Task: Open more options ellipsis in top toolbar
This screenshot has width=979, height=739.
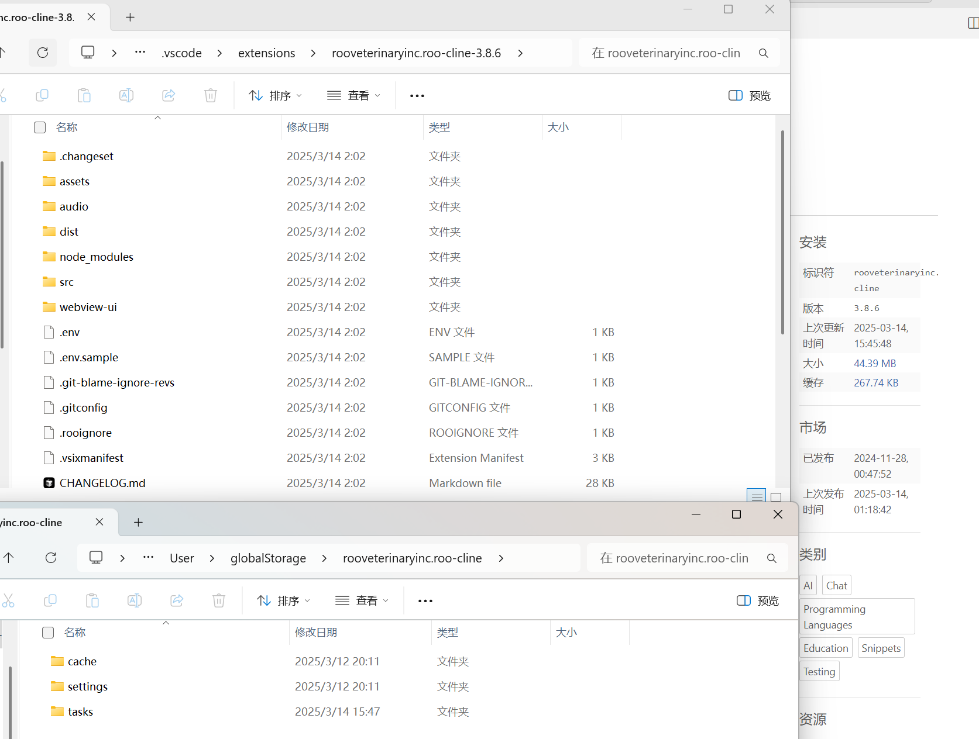Action: [x=417, y=96]
